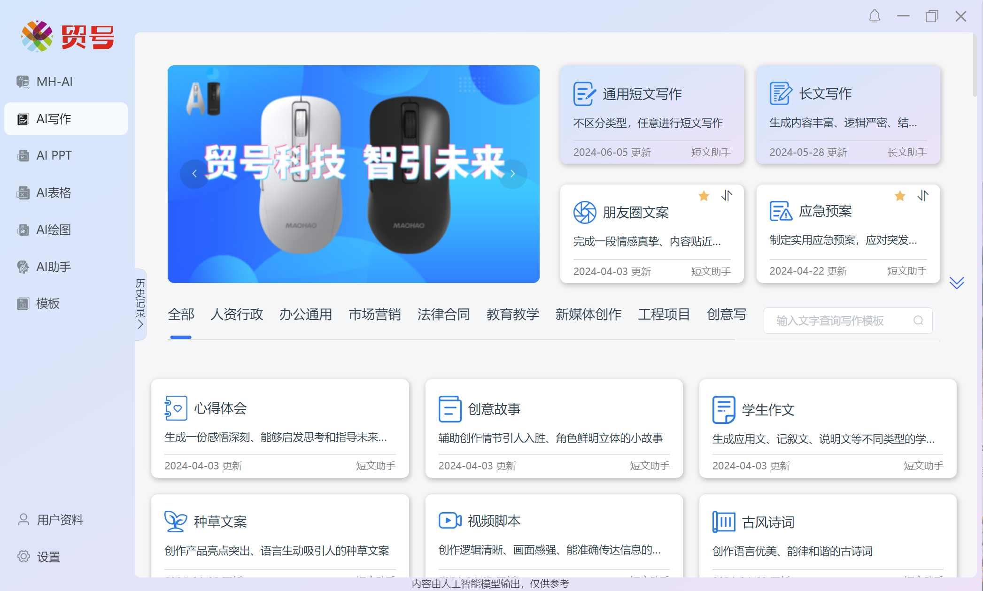Select the 工程项目 category tab
The height and width of the screenshot is (591, 983).
[664, 315]
